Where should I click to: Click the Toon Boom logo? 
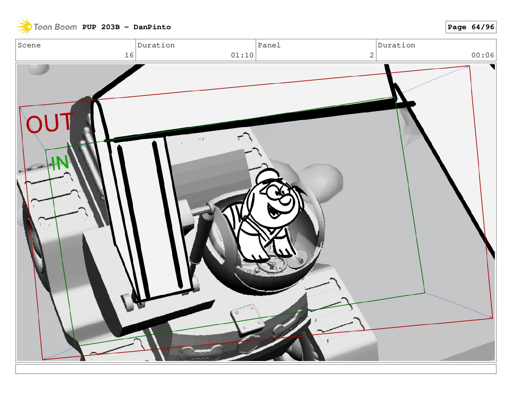[47, 27]
